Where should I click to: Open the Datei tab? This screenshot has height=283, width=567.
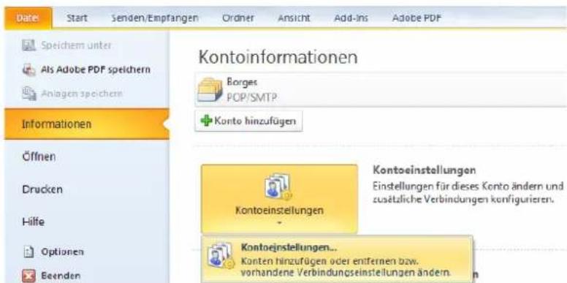coord(28,18)
